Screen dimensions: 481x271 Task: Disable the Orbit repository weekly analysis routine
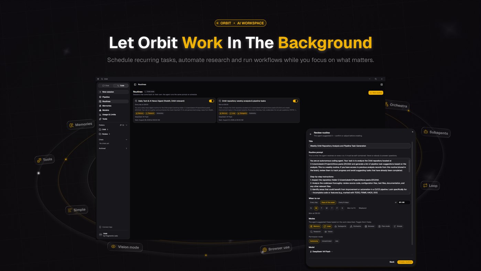295,101
